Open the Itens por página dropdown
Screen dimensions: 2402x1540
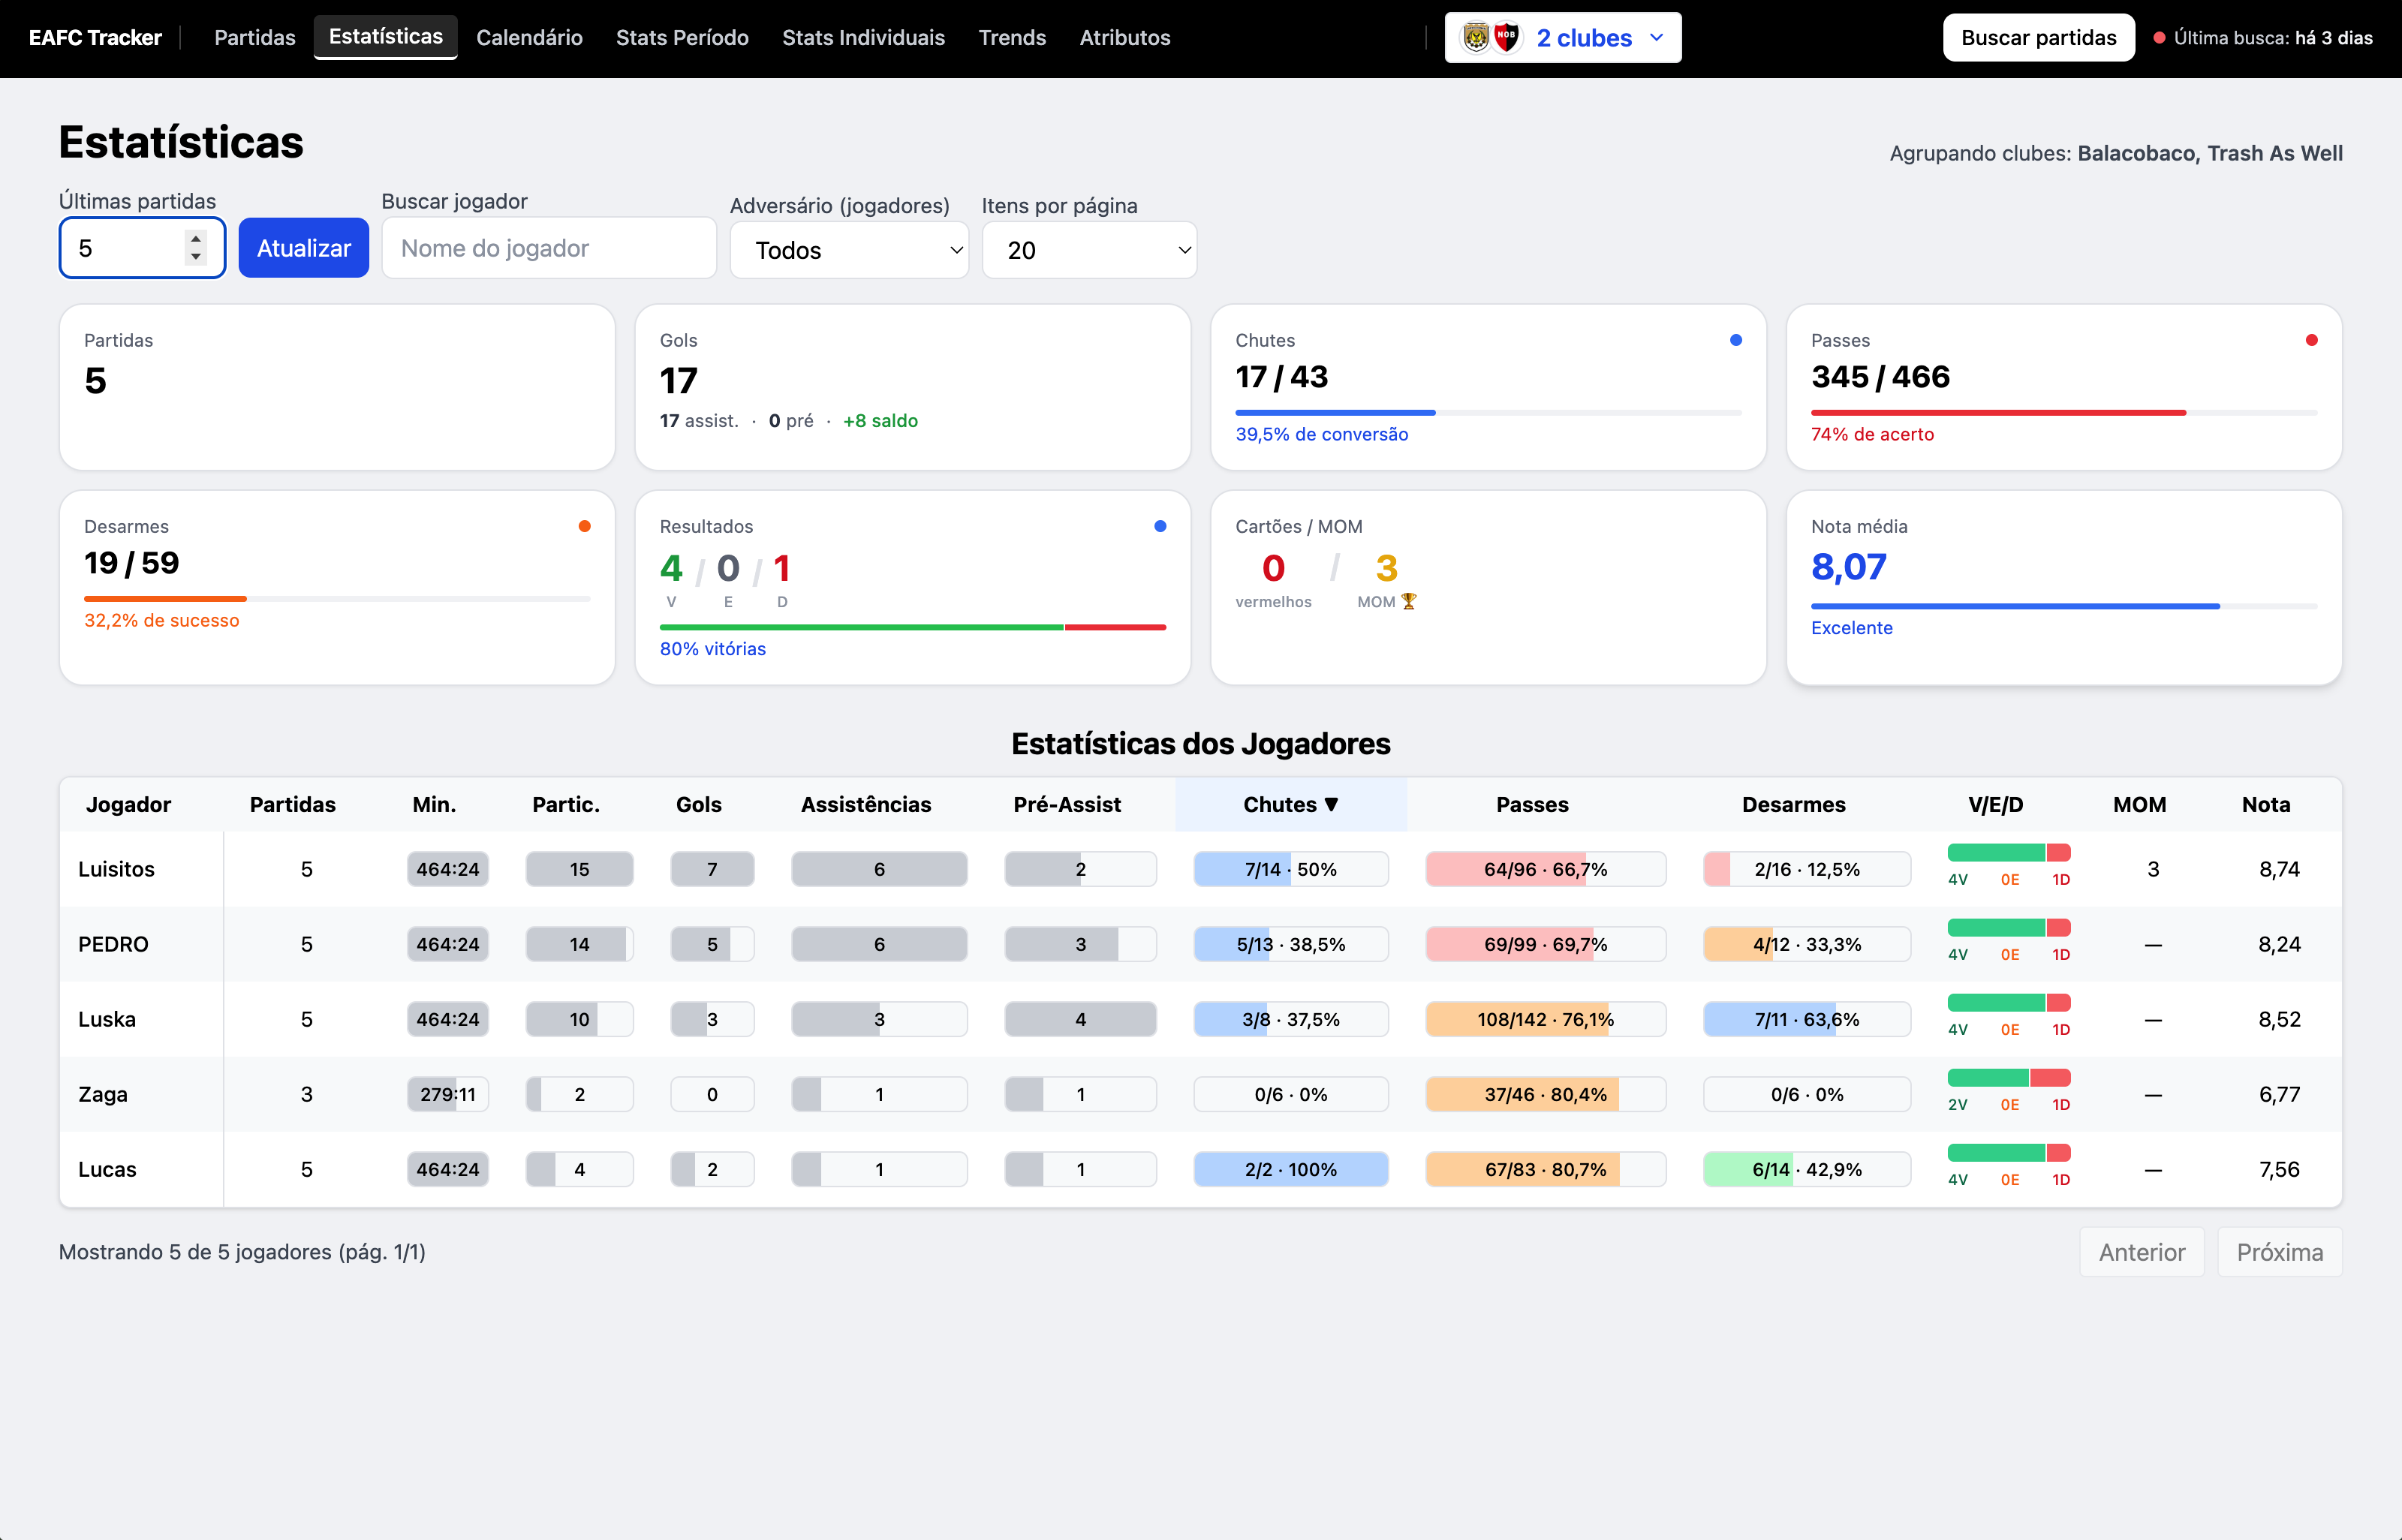click(1088, 250)
